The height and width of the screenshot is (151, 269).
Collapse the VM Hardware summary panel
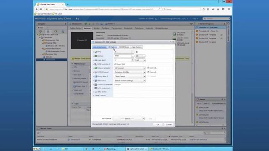tap(72, 64)
